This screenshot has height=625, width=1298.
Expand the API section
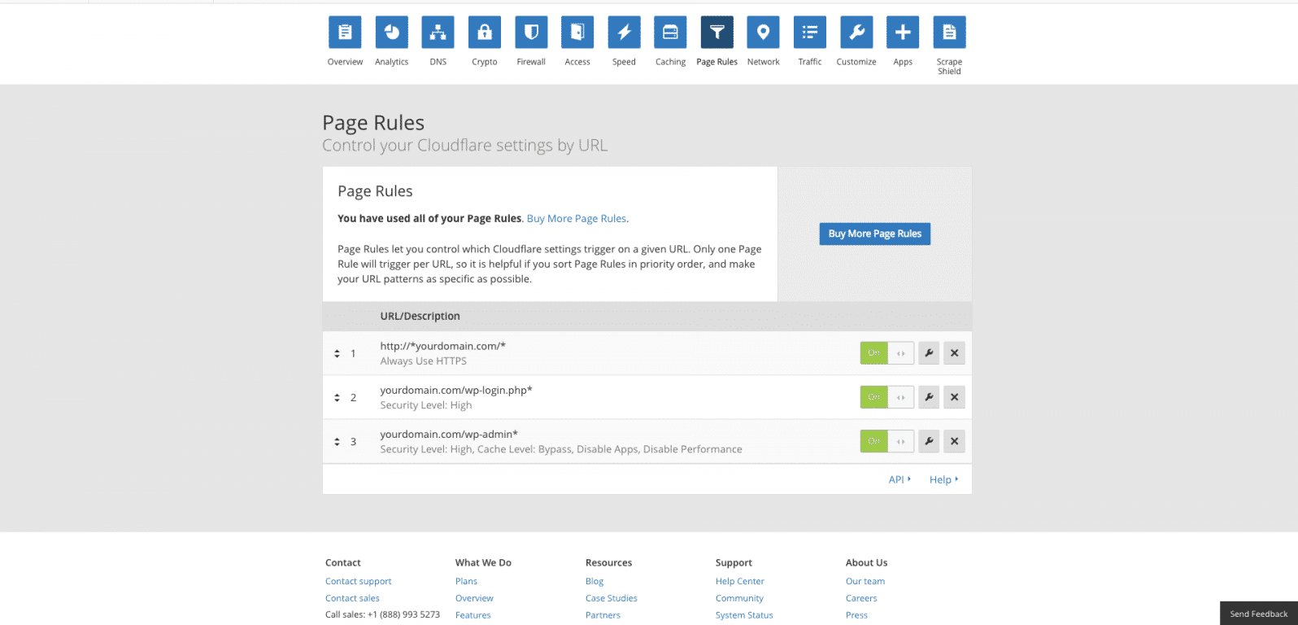point(899,479)
